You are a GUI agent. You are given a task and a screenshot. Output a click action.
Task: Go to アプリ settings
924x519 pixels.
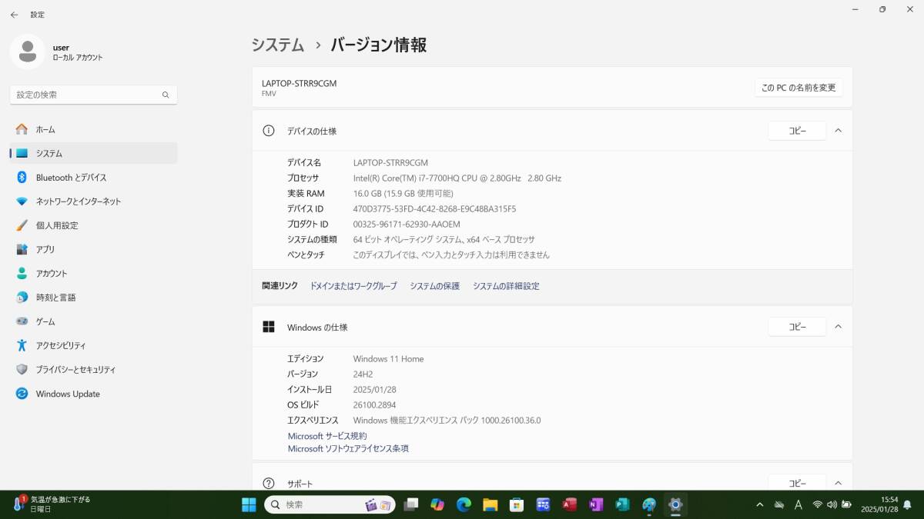point(94,249)
